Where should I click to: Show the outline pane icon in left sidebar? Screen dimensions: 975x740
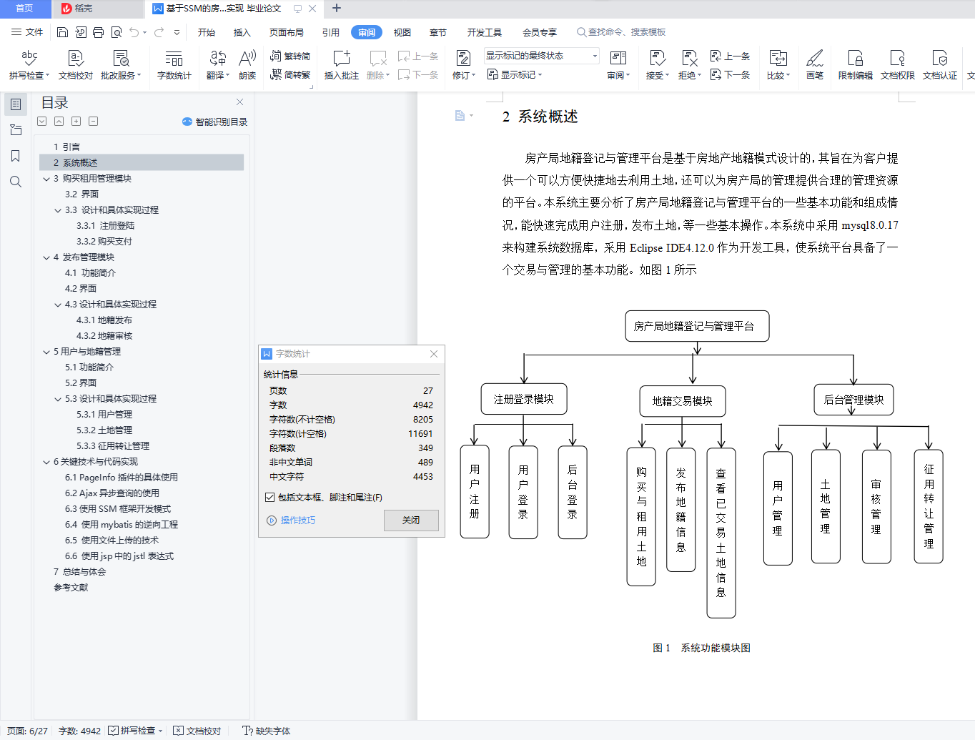click(x=16, y=104)
